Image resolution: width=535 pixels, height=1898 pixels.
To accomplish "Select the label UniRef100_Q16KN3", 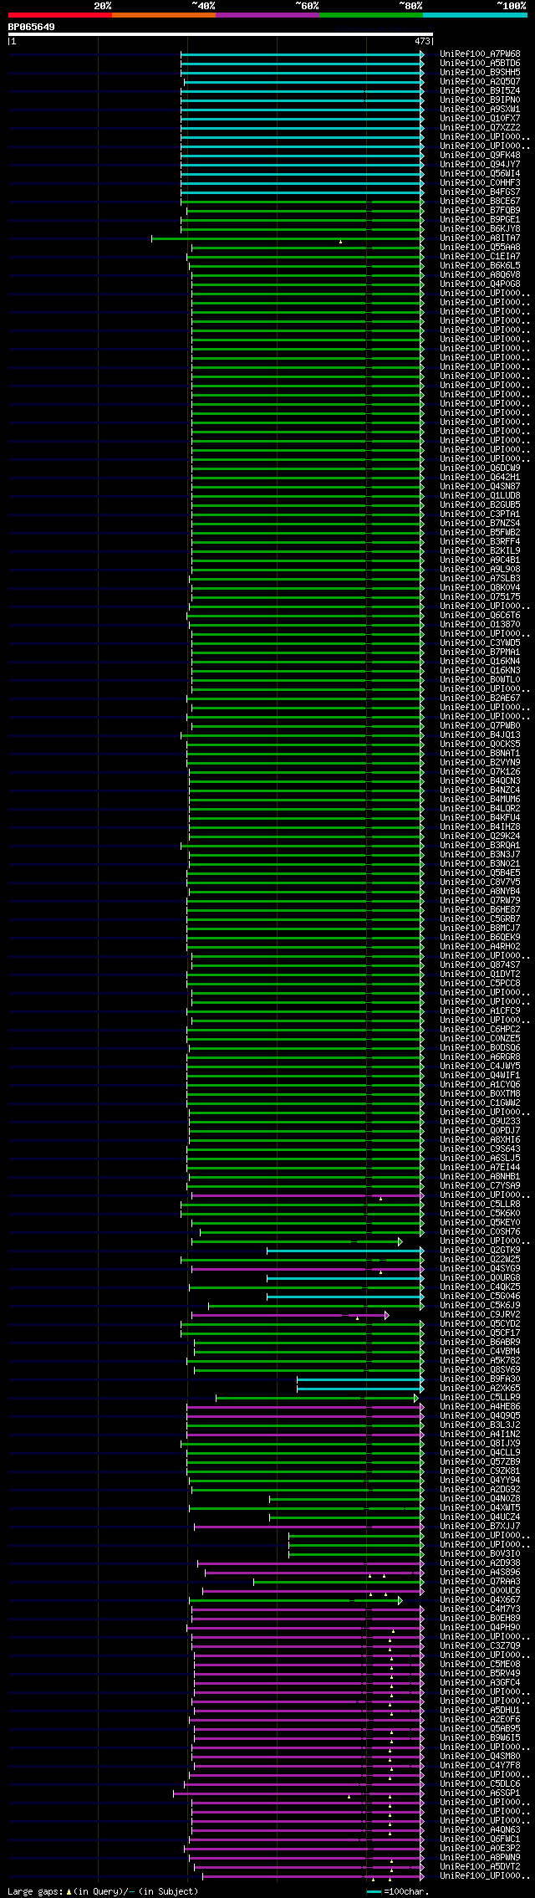I will pos(480,671).
